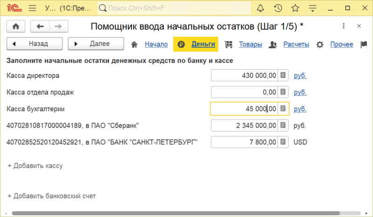Open calculator for Касса бухгалтерии

283,109
